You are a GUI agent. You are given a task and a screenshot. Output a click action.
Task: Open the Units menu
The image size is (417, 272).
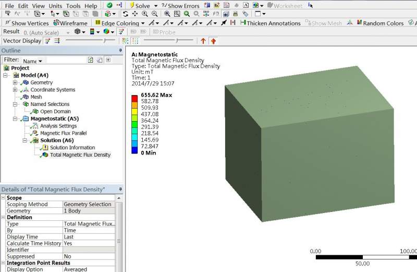(55, 6)
